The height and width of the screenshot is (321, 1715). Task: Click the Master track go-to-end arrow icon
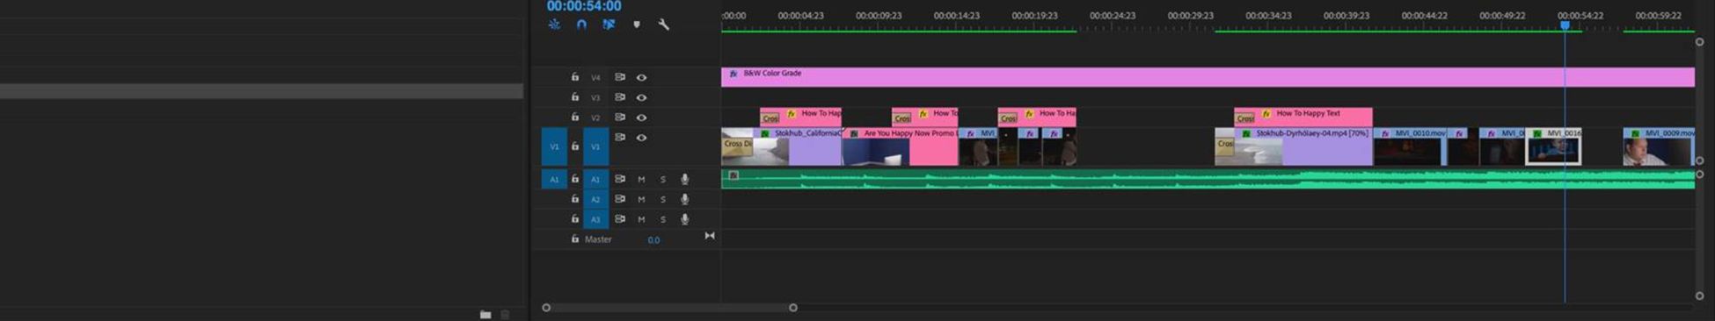pyautogui.click(x=710, y=236)
